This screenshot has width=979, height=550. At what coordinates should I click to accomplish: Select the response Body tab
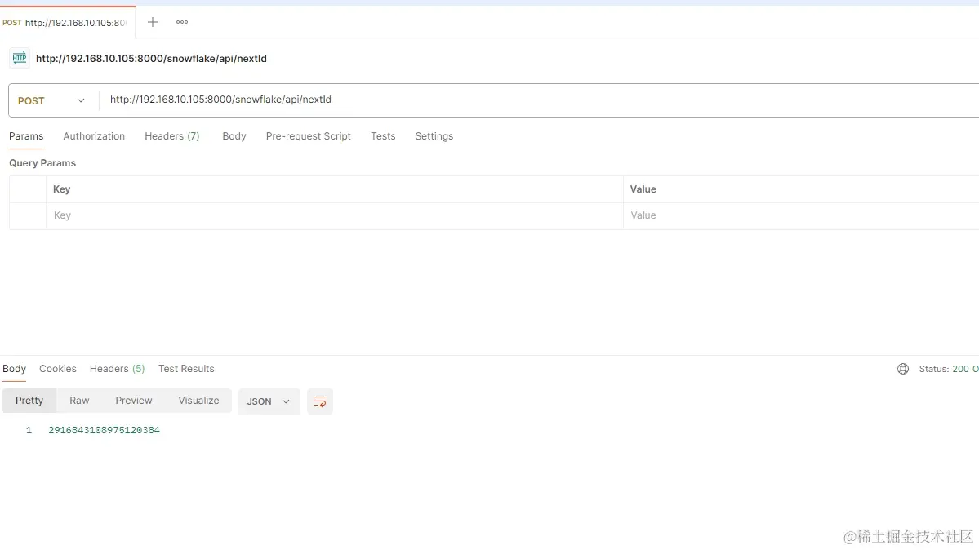(15, 368)
